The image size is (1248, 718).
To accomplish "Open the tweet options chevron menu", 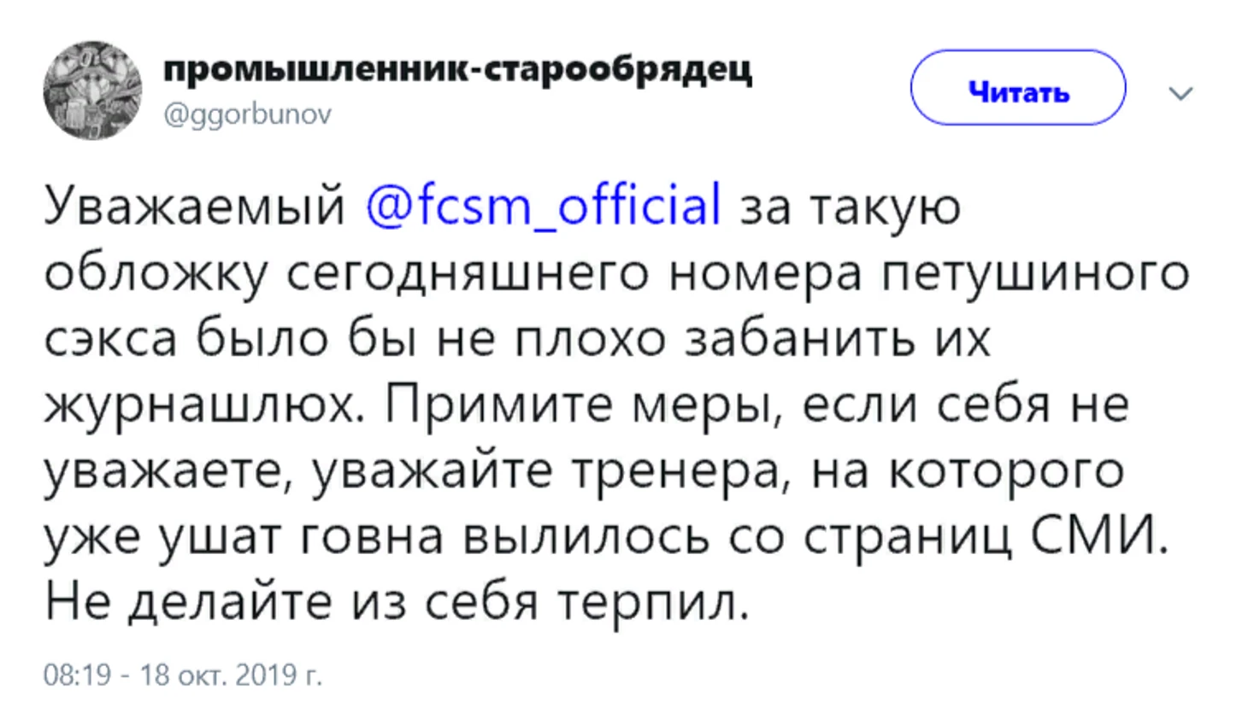I will click(x=1180, y=93).
